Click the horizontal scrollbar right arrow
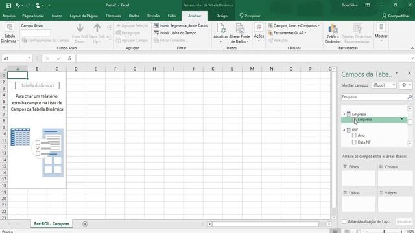 tap(329, 224)
